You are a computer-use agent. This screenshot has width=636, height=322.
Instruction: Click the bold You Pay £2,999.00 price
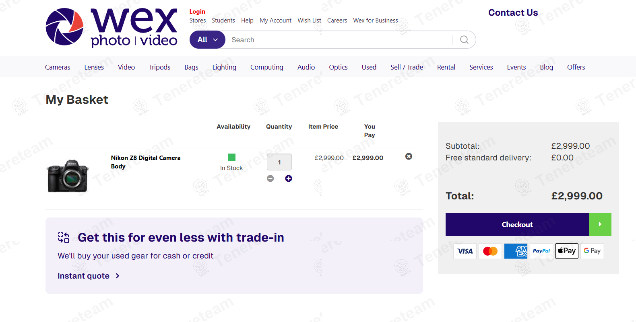368,158
